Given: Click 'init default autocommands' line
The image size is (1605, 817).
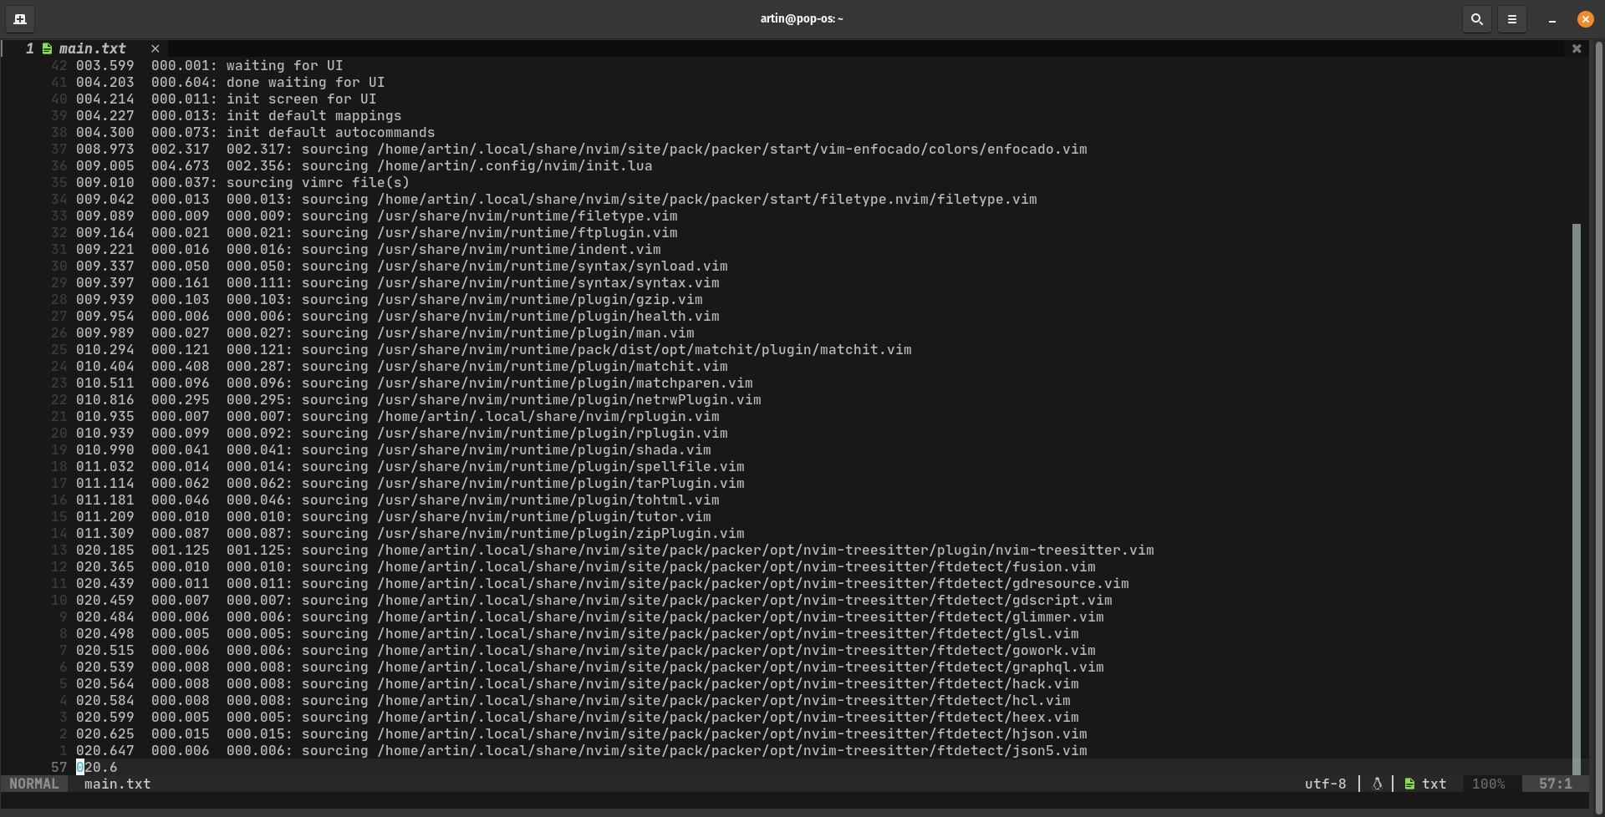Looking at the screenshot, I should click(255, 132).
